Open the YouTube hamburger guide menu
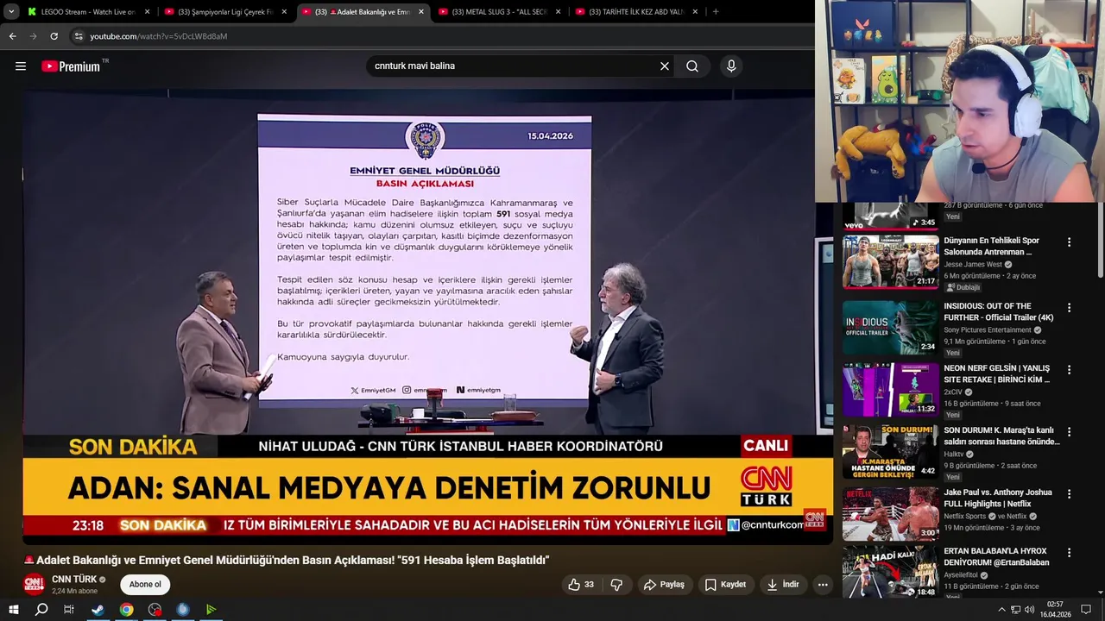 21,66
